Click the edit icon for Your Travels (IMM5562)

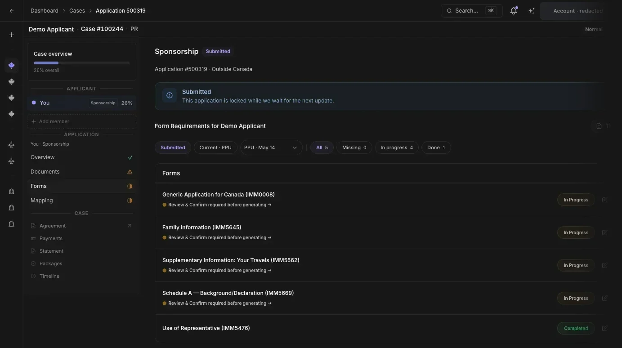pyautogui.click(x=604, y=265)
